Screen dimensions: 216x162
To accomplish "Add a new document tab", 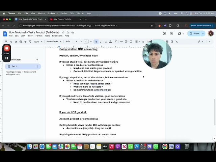I will pyautogui.click(x=37, y=60).
